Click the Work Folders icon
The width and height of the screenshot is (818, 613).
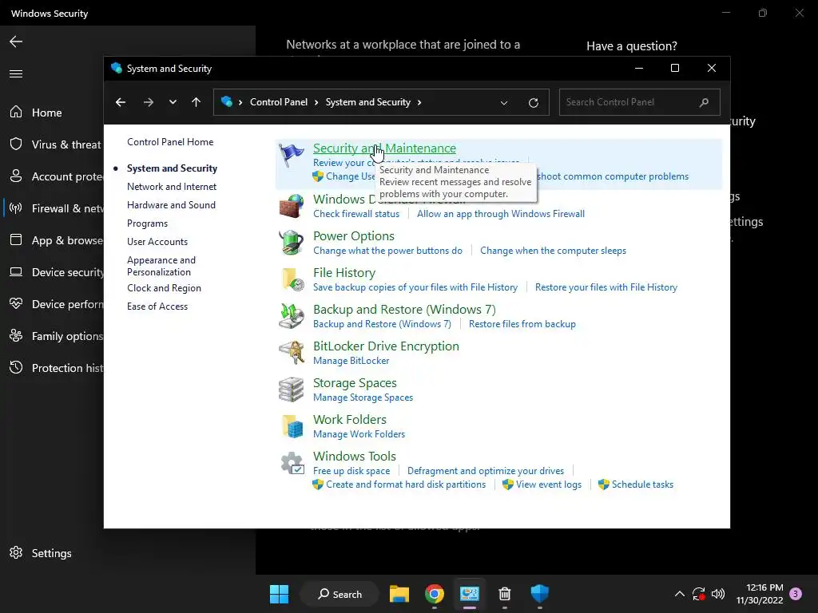292,426
